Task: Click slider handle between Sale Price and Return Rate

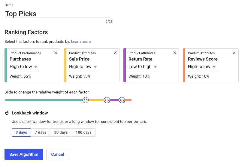Action: tap(107, 100)
